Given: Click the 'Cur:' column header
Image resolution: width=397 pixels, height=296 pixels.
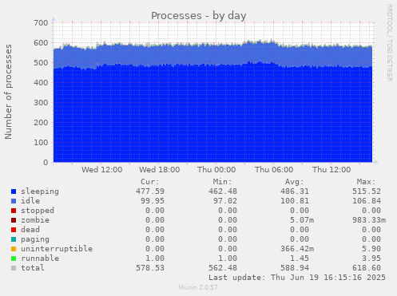Looking at the screenshot, I should coord(150,182).
